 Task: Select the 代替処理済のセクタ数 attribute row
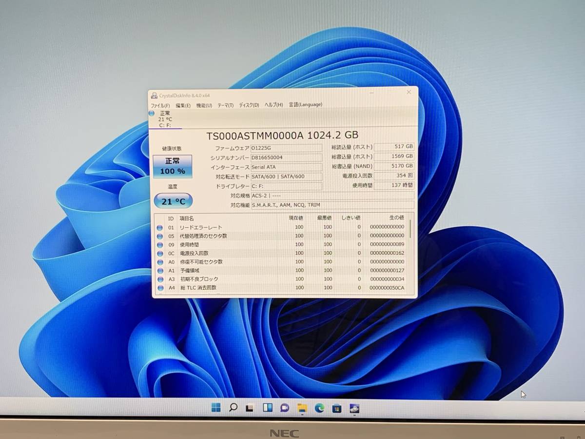[281, 236]
